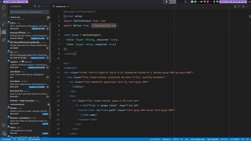Open the Manage gear in activity bar
This screenshot has height=141, width=251.
point(4,133)
